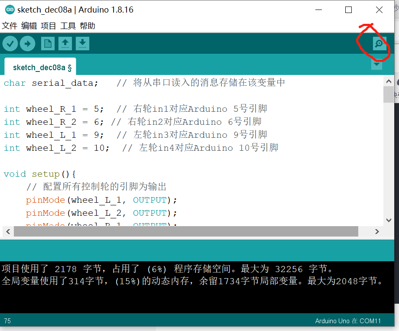The width and height of the screenshot is (399, 331).
Task: Click console line '全局变量使用了314字节'
Action: [x=53, y=281]
